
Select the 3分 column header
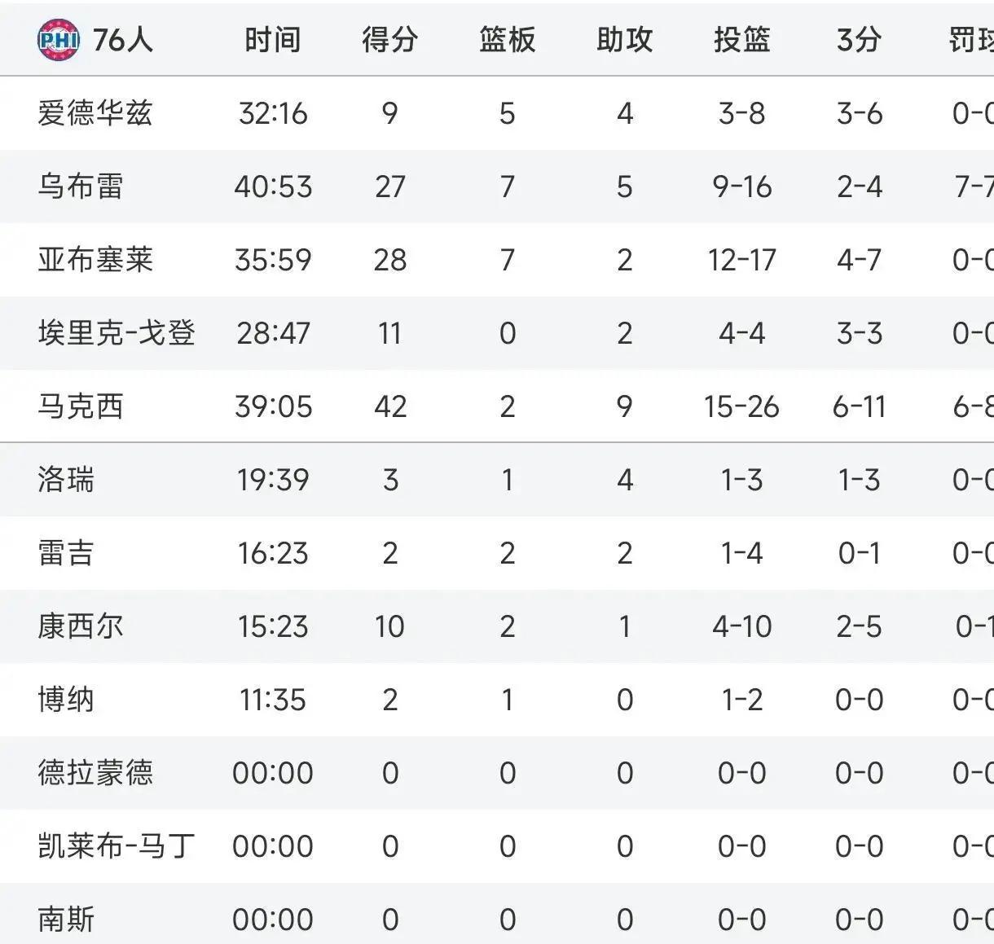point(859,39)
